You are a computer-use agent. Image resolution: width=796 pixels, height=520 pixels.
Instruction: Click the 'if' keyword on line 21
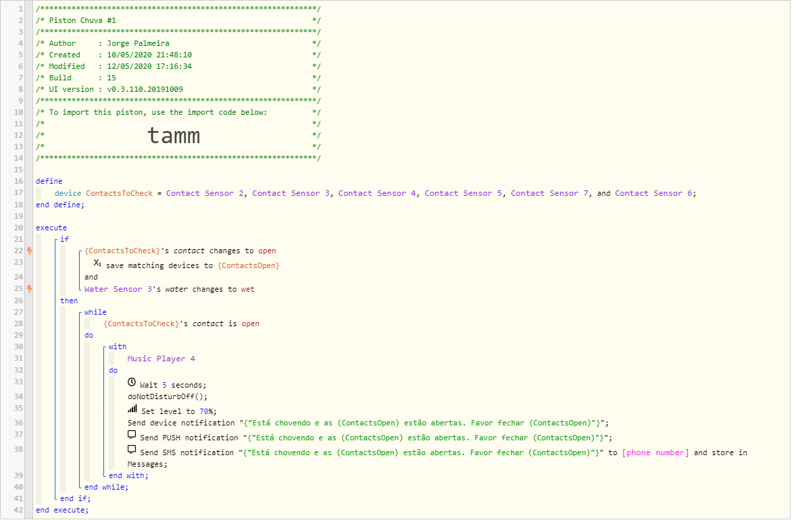click(64, 239)
